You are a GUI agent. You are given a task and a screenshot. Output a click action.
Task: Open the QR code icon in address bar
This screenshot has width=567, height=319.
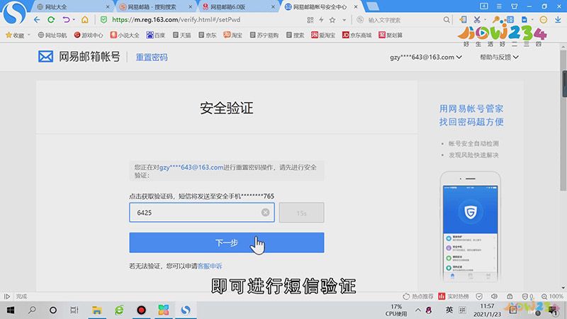coord(310,21)
